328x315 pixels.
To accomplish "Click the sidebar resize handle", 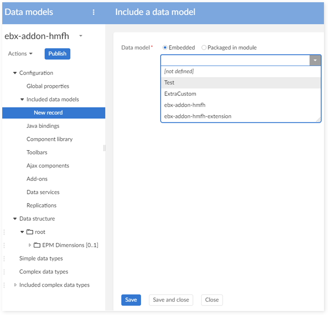I will [104, 148].
